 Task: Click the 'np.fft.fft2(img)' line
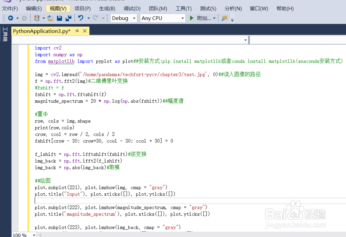coord(81,81)
